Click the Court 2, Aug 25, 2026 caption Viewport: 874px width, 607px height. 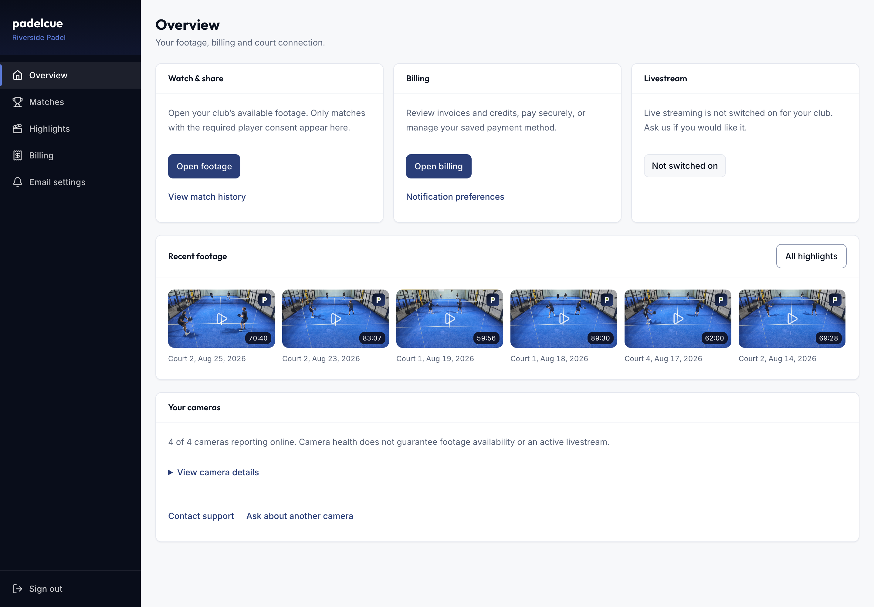207,359
